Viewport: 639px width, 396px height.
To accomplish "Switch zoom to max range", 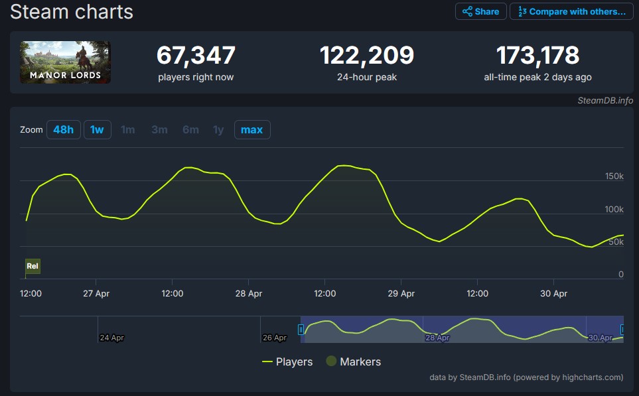I will 251,129.
